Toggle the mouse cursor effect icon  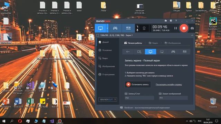tap(137, 26)
